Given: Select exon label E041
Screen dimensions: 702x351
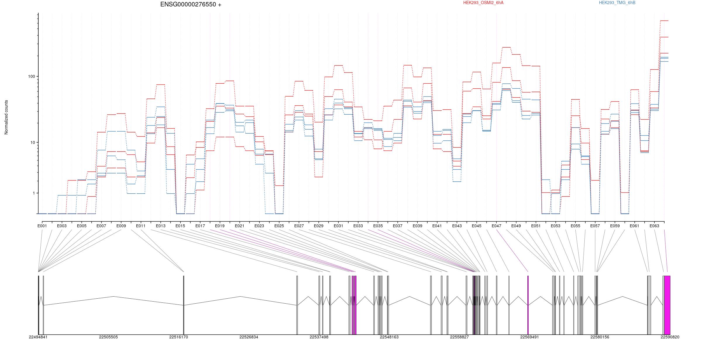Looking at the screenshot, I should (437, 226).
